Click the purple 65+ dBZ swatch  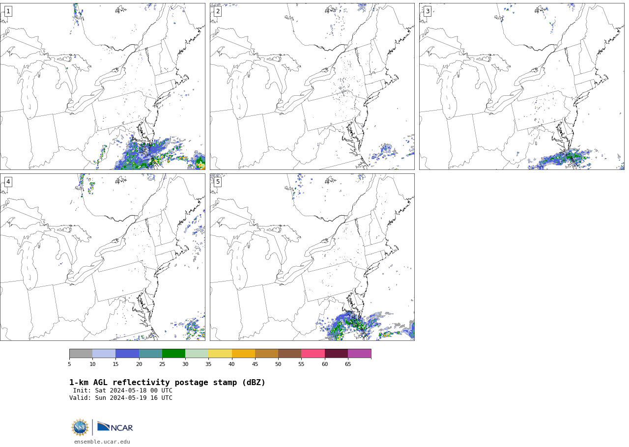click(360, 354)
